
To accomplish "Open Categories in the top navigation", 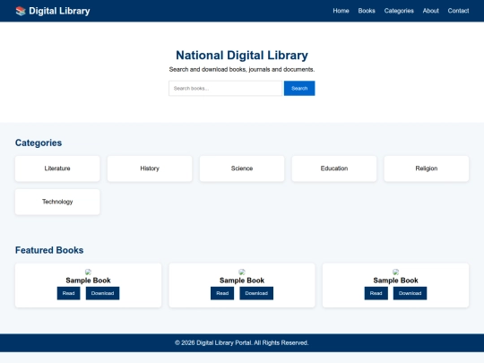I will [399, 11].
